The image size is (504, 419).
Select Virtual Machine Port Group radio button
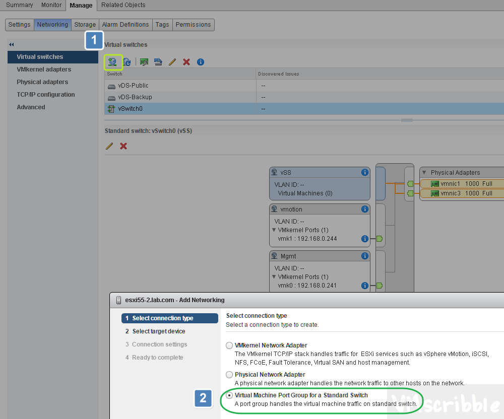tap(230, 396)
